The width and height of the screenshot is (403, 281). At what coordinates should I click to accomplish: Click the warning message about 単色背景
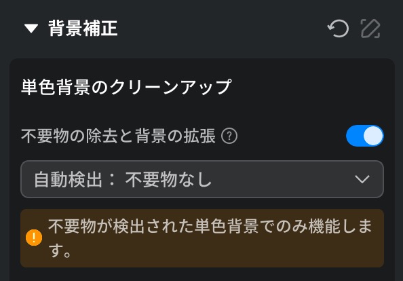tap(210, 238)
